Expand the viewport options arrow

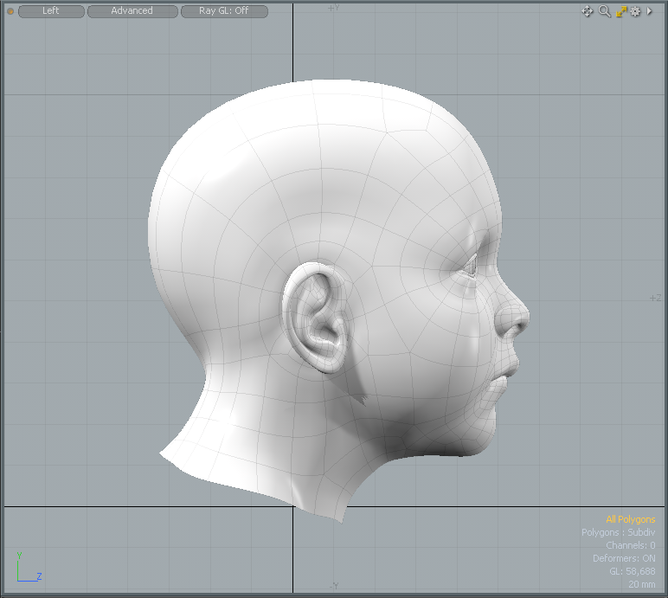click(x=650, y=11)
